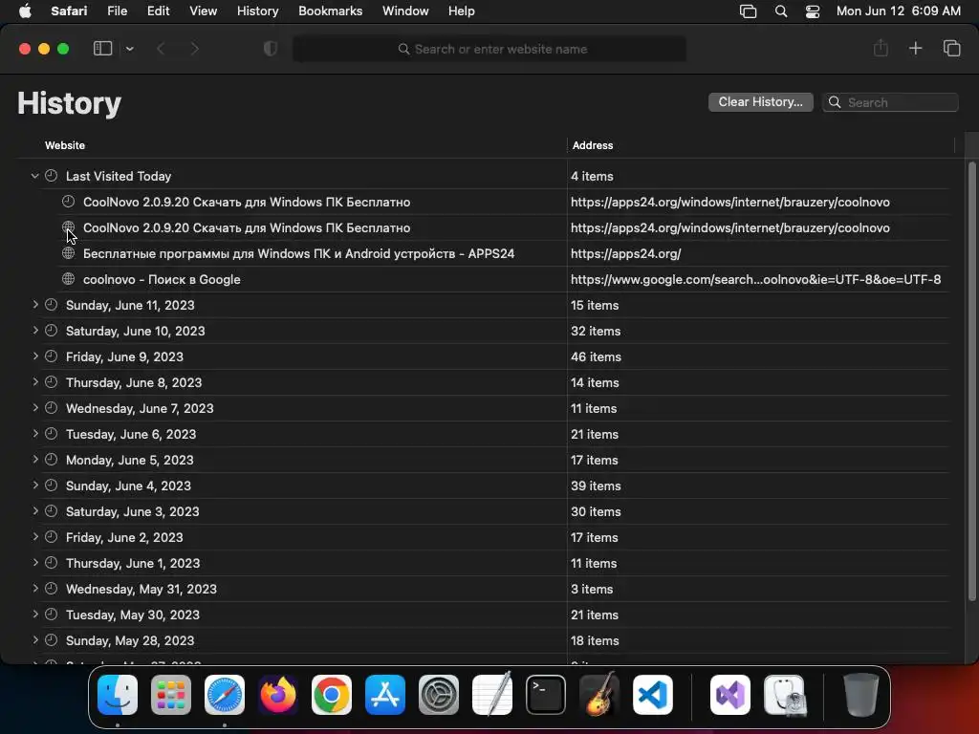Open a new tab with plus icon
This screenshot has height=734, width=979.
915,48
